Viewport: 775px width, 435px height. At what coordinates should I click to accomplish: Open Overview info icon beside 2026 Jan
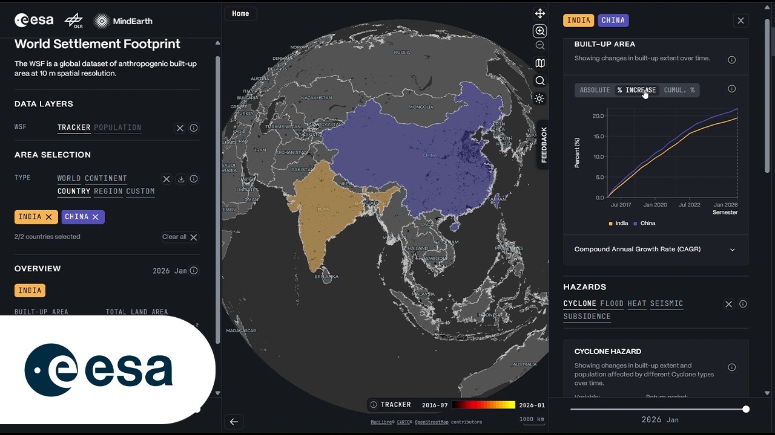[194, 271]
